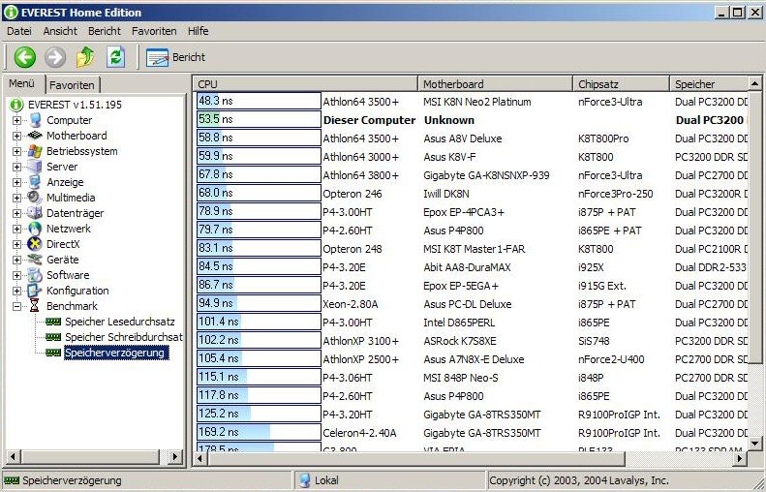Viewport: 766px width, 492px height.
Task: Select the Xeon-2.80A row
Action: pos(472,304)
